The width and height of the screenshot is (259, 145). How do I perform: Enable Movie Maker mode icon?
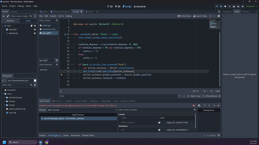tap(242, 6)
